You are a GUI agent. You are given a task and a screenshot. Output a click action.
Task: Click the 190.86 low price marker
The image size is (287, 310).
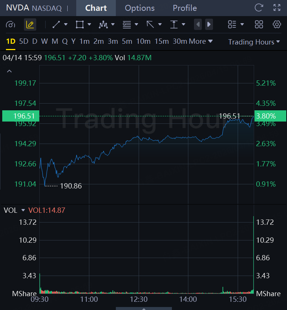click(71, 186)
